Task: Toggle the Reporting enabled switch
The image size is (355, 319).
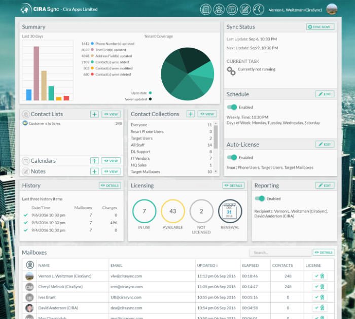Action: click(260, 199)
